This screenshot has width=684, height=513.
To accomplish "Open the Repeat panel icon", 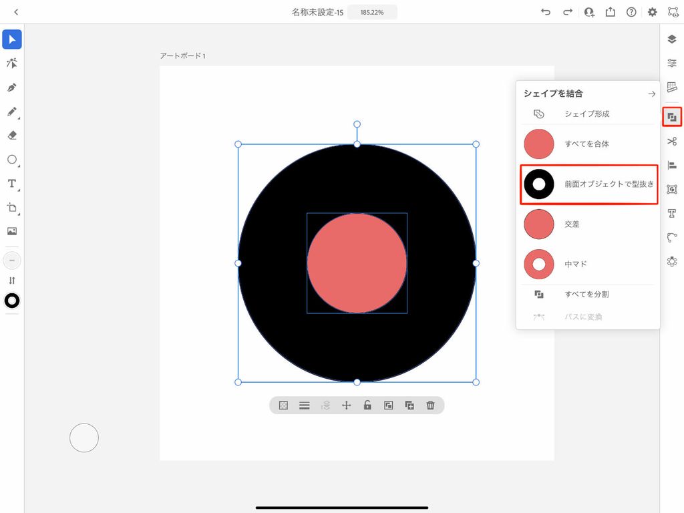I will (x=672, y=261).
